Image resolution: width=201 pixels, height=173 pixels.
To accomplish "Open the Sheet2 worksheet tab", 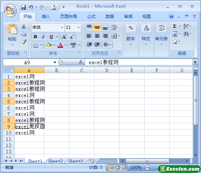I will pos(55,161).
